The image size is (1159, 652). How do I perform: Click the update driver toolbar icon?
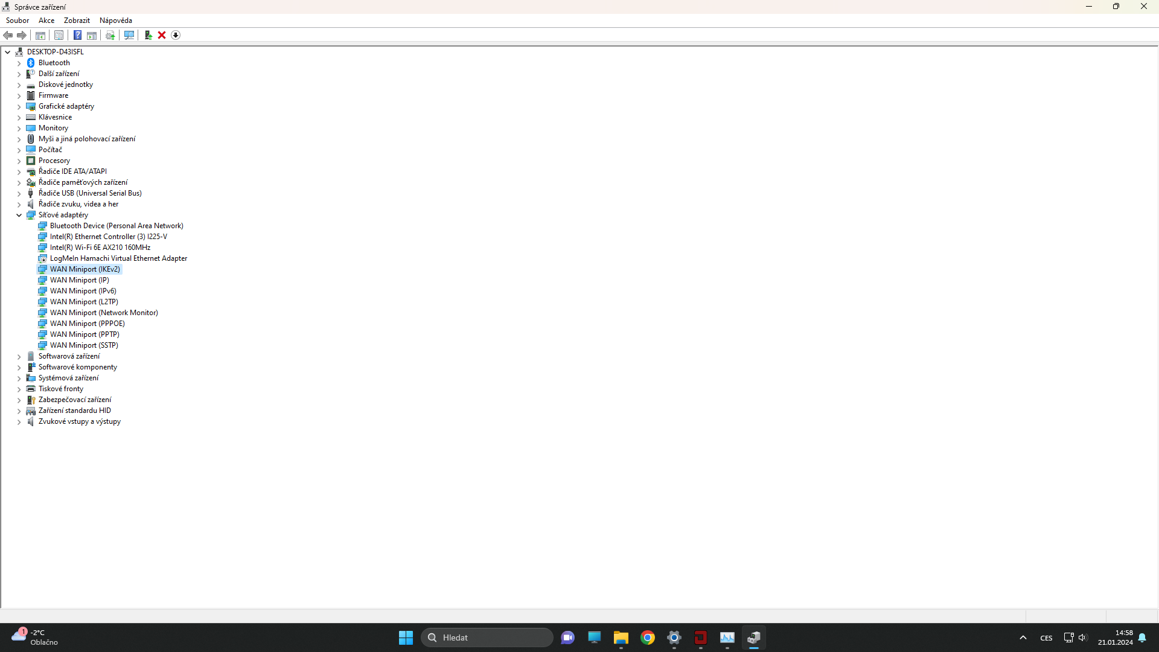(110, 35)
